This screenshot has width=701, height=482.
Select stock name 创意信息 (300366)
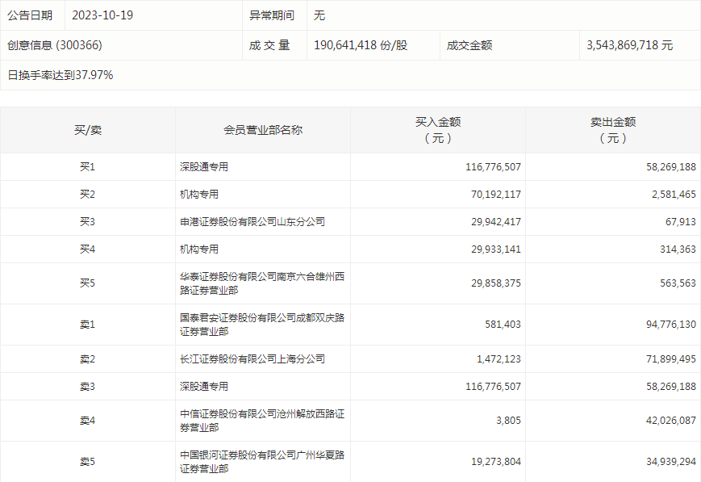[x=55, y=45]
